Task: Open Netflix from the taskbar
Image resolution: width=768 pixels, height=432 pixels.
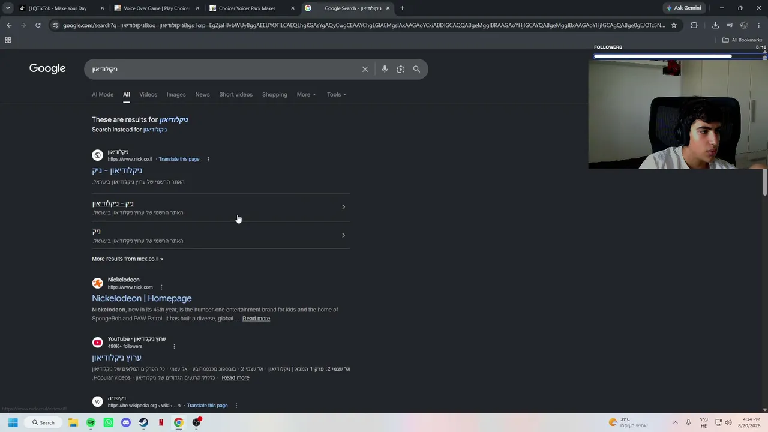Action: click(x=161, y=422)
